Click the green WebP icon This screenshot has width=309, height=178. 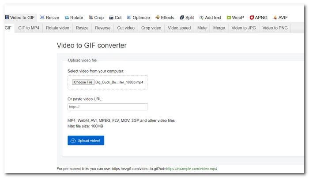coord(229,18)
